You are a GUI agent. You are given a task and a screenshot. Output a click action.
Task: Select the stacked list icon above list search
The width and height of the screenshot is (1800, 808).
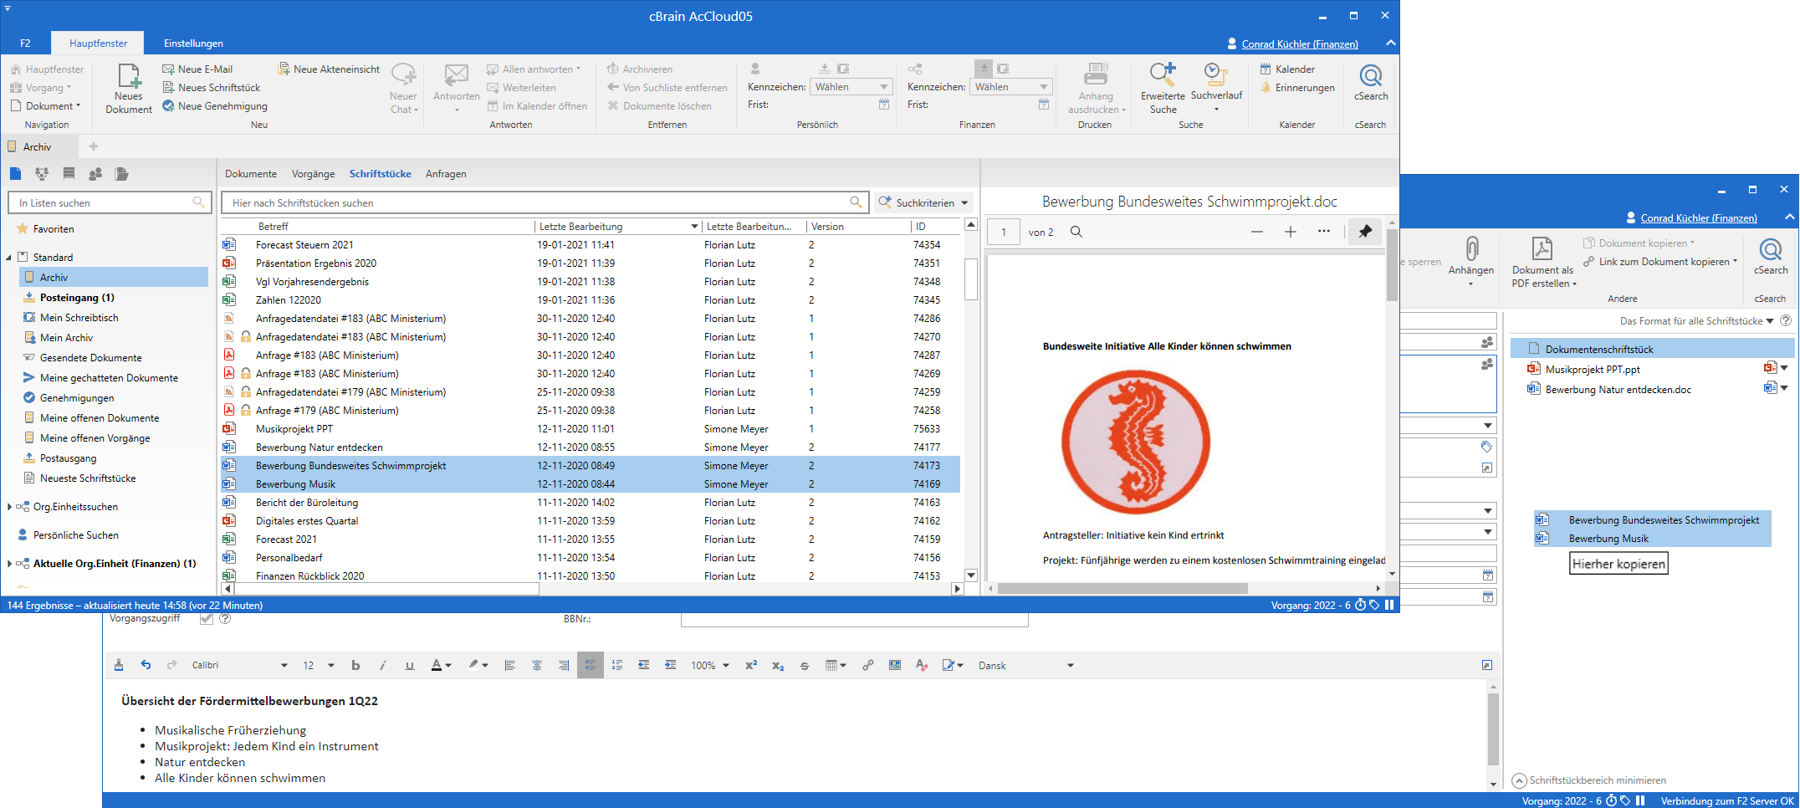pos(69,173)
